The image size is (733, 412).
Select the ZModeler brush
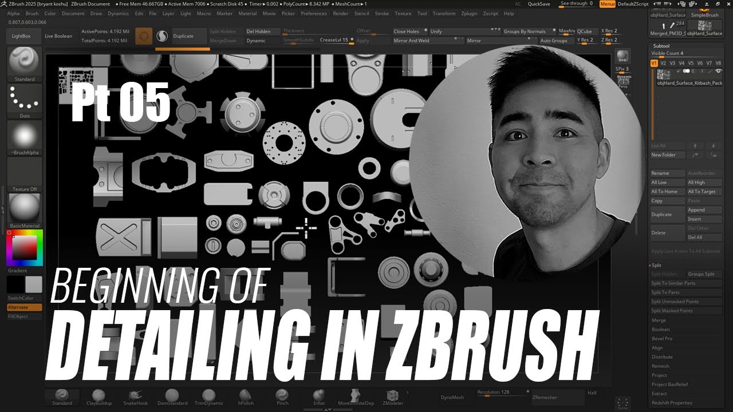[x=393, y=397]
